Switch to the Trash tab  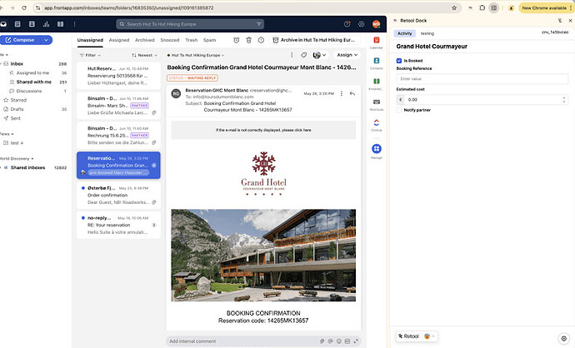192,40
